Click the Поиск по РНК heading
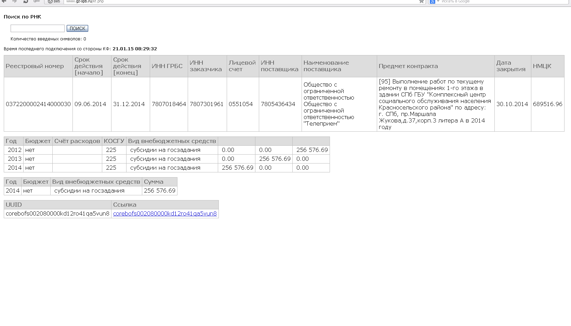571x326 pixels. 22,17
